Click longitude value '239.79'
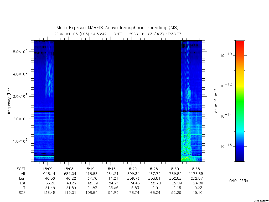This screenshot has height=202, width=269. pos(133,179)
